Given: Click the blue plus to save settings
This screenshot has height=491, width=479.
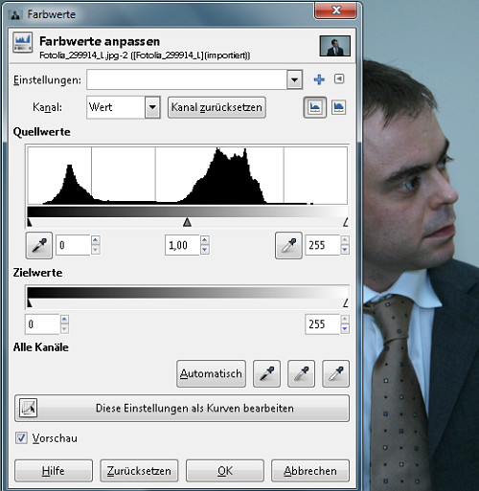Looking at the screenshot, I should tap(319, 79).
